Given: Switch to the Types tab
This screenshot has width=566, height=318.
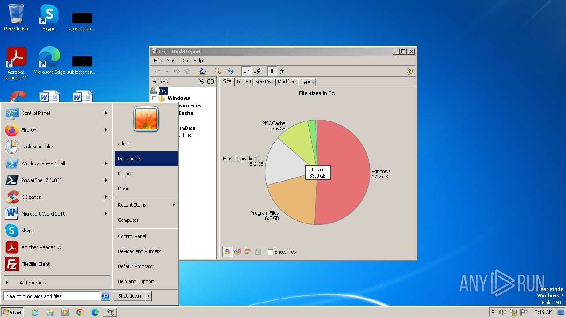Looking at the screenshot, I should (307, 82).
